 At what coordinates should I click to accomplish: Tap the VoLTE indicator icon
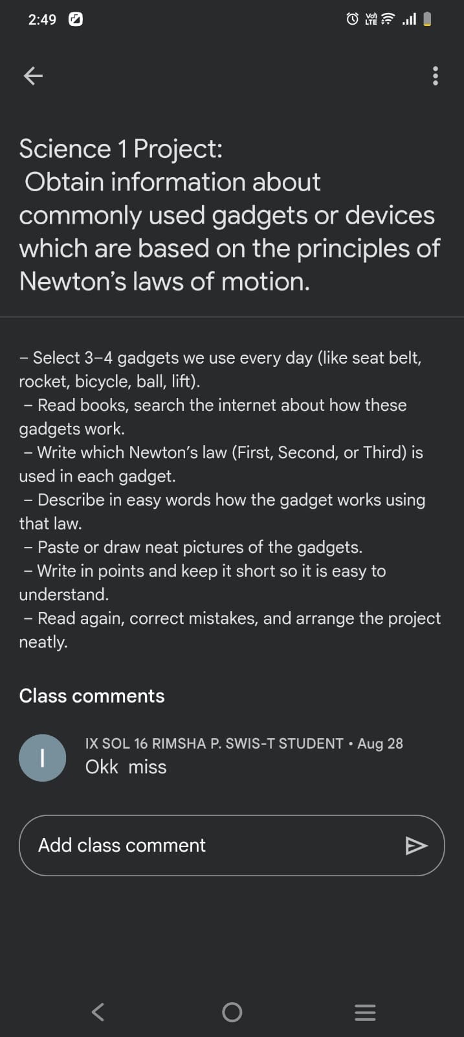pos(370,19)
